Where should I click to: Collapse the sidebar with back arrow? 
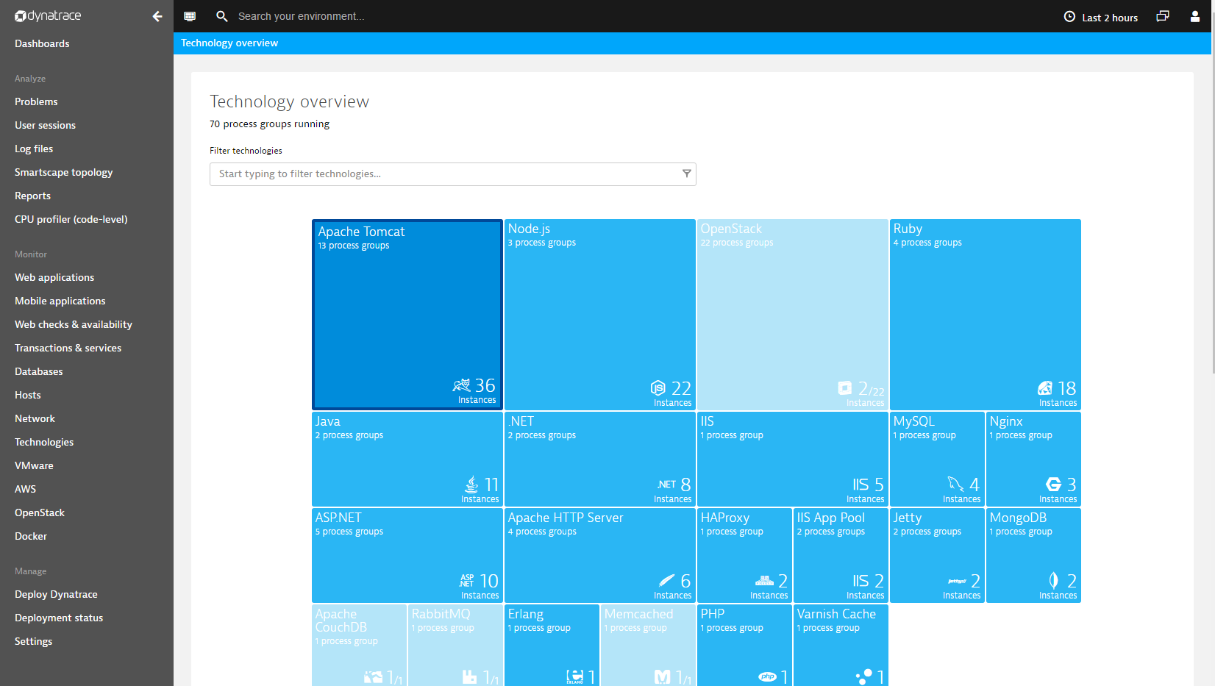click(x=157, y=16)
